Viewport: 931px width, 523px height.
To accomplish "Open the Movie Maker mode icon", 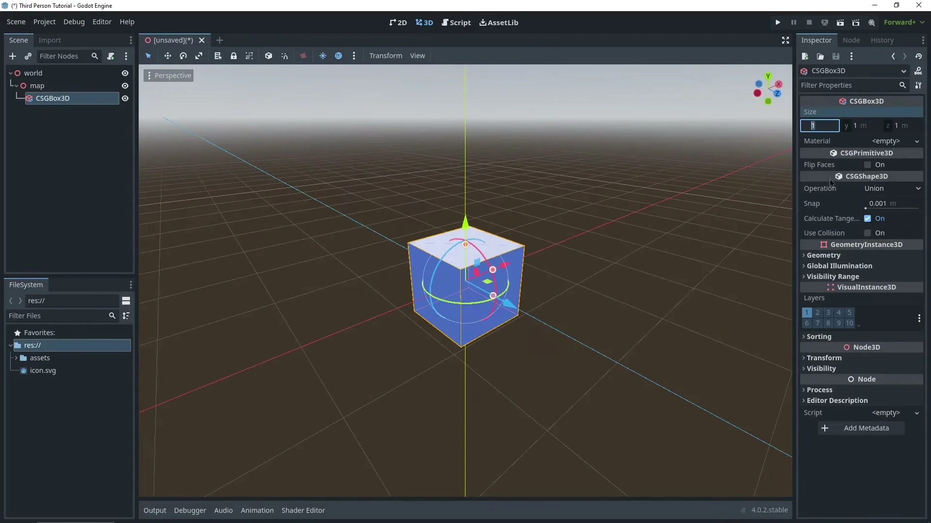I will tap(872, 22).
